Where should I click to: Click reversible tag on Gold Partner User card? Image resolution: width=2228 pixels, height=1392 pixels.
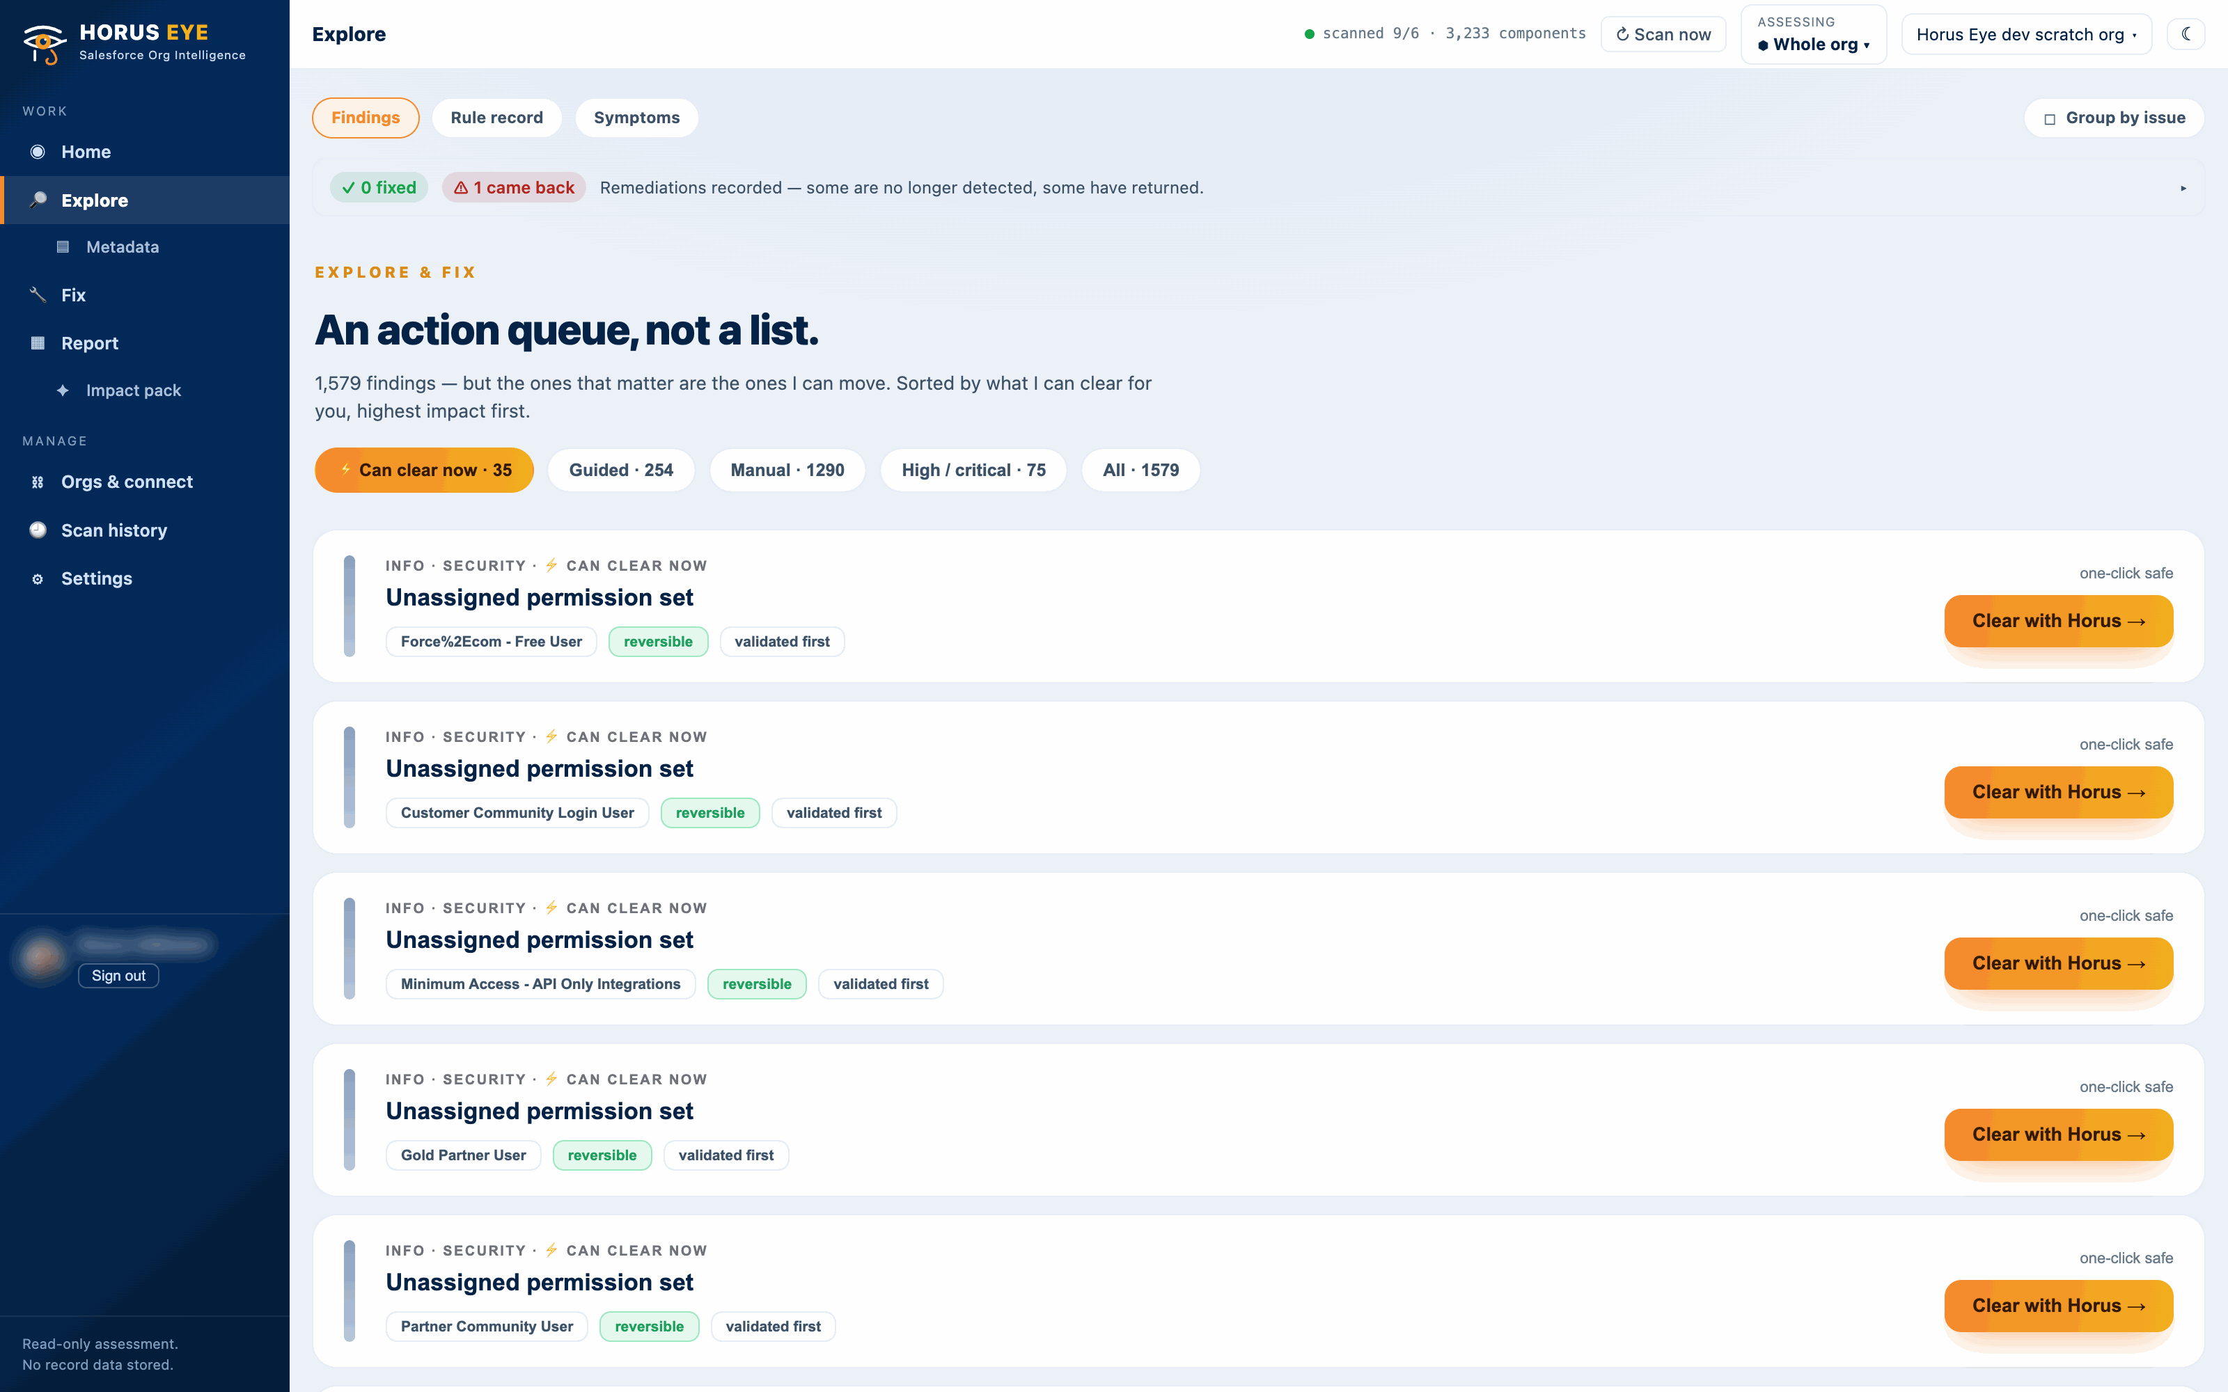[x=602, y=1155]
